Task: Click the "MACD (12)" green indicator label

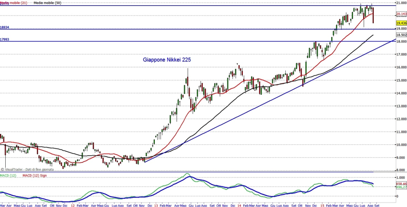Action: [x=8, y=176]
